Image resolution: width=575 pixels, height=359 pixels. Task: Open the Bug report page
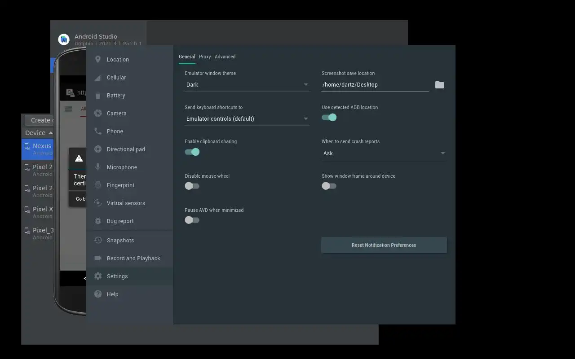(x=130, y=221)
